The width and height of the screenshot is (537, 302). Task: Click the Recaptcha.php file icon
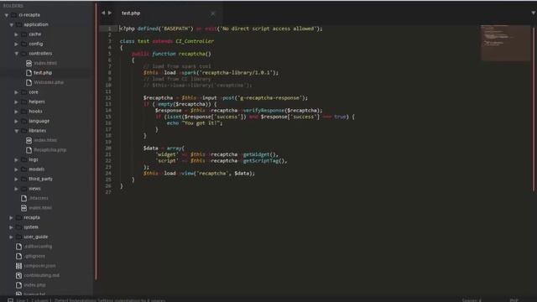tap(29, 149)
